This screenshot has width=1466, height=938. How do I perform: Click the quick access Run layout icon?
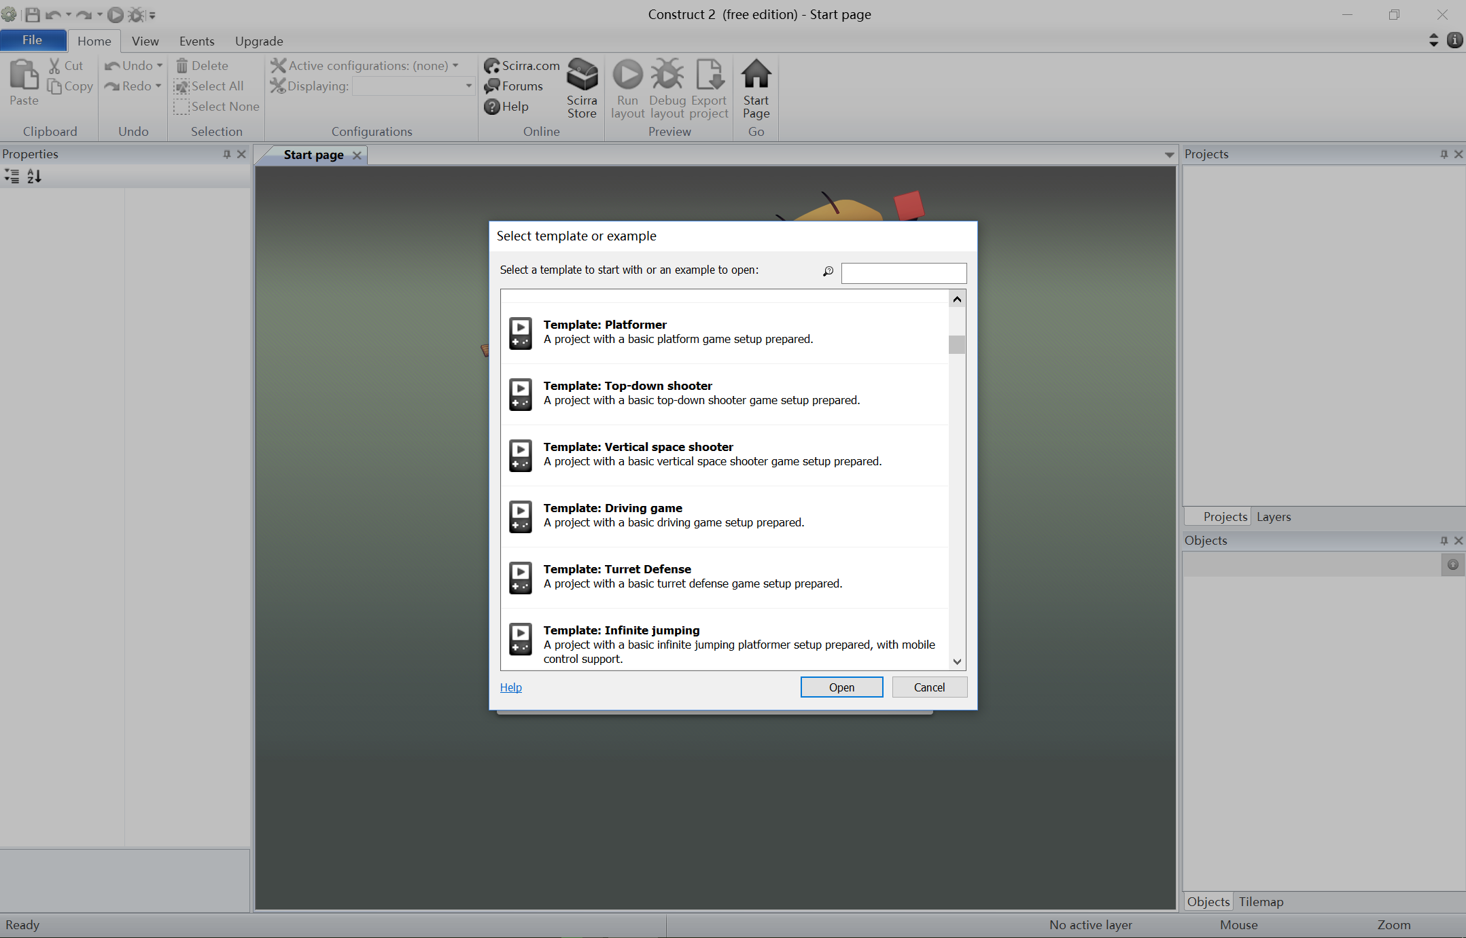point(116,14)
